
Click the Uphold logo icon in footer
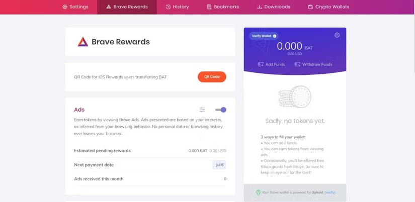click(258, 192)
